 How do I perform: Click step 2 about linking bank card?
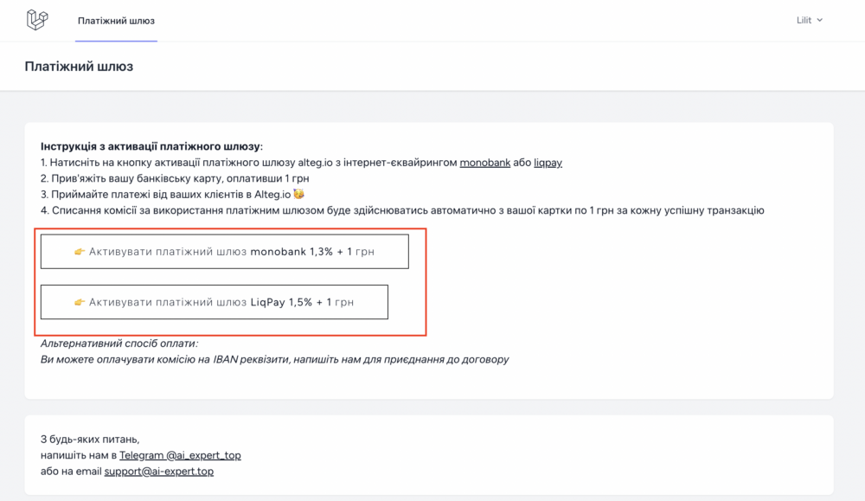click(x=175, y=178)
